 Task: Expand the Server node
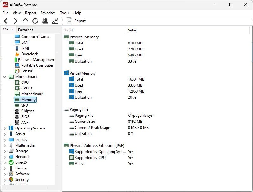(5, 134)
